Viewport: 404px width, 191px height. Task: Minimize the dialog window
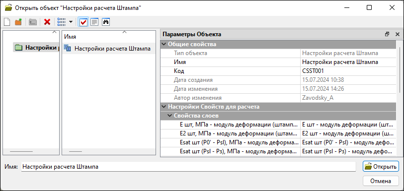click(346, 8)
